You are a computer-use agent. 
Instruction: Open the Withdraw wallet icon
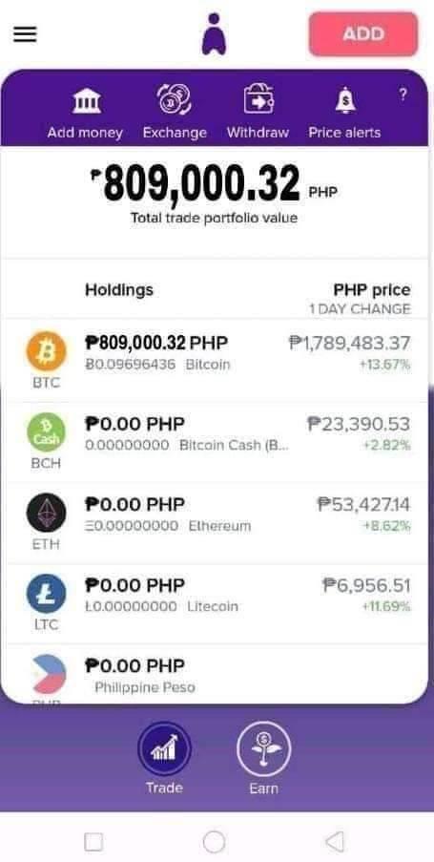coord(258,99)
